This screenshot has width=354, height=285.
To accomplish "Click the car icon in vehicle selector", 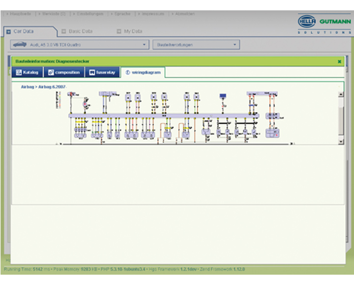I will point(19,45).
